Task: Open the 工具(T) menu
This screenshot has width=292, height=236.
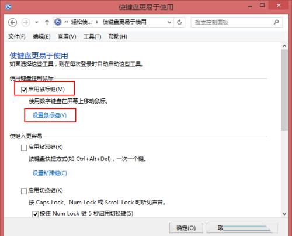Action: pos(92,36)
